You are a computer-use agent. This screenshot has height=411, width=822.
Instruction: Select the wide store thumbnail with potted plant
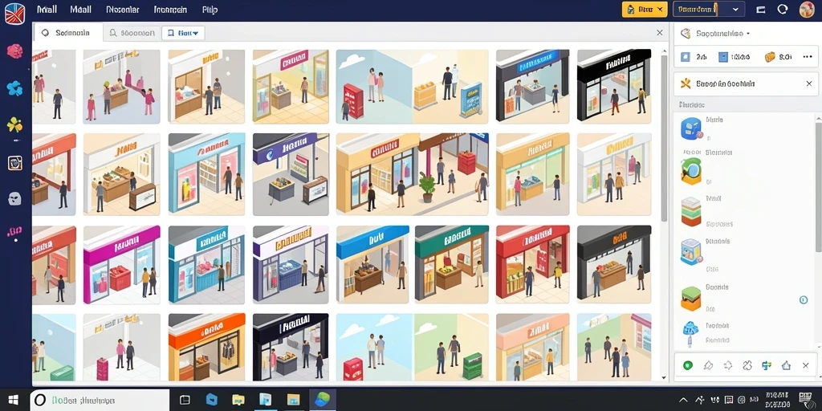click(412, 173)
